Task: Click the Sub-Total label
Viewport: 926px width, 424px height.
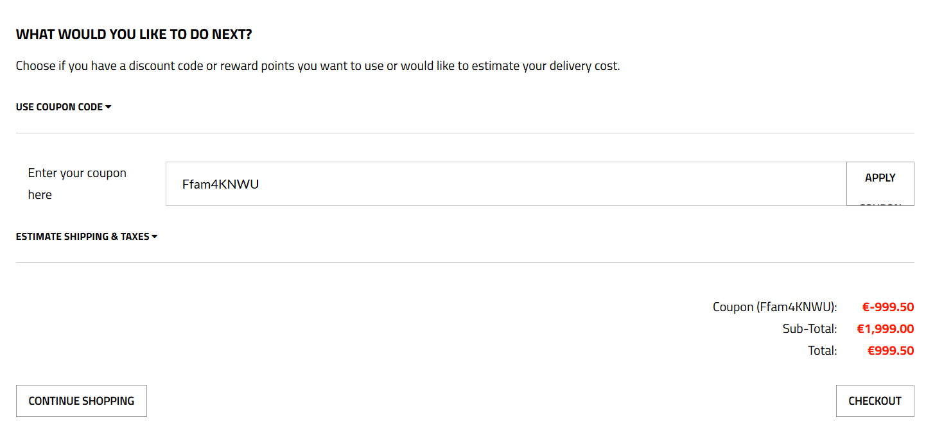Action: point(809,329)
